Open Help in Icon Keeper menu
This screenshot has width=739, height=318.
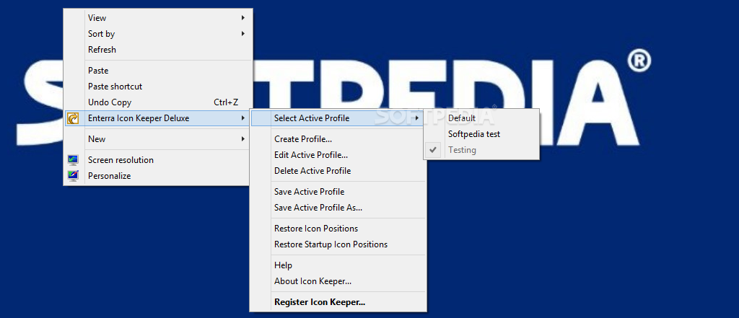pyautogui.click(x=338, y=265)
